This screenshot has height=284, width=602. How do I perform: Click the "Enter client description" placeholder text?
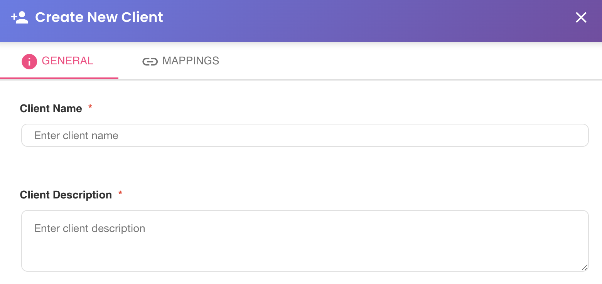point(90,229)
